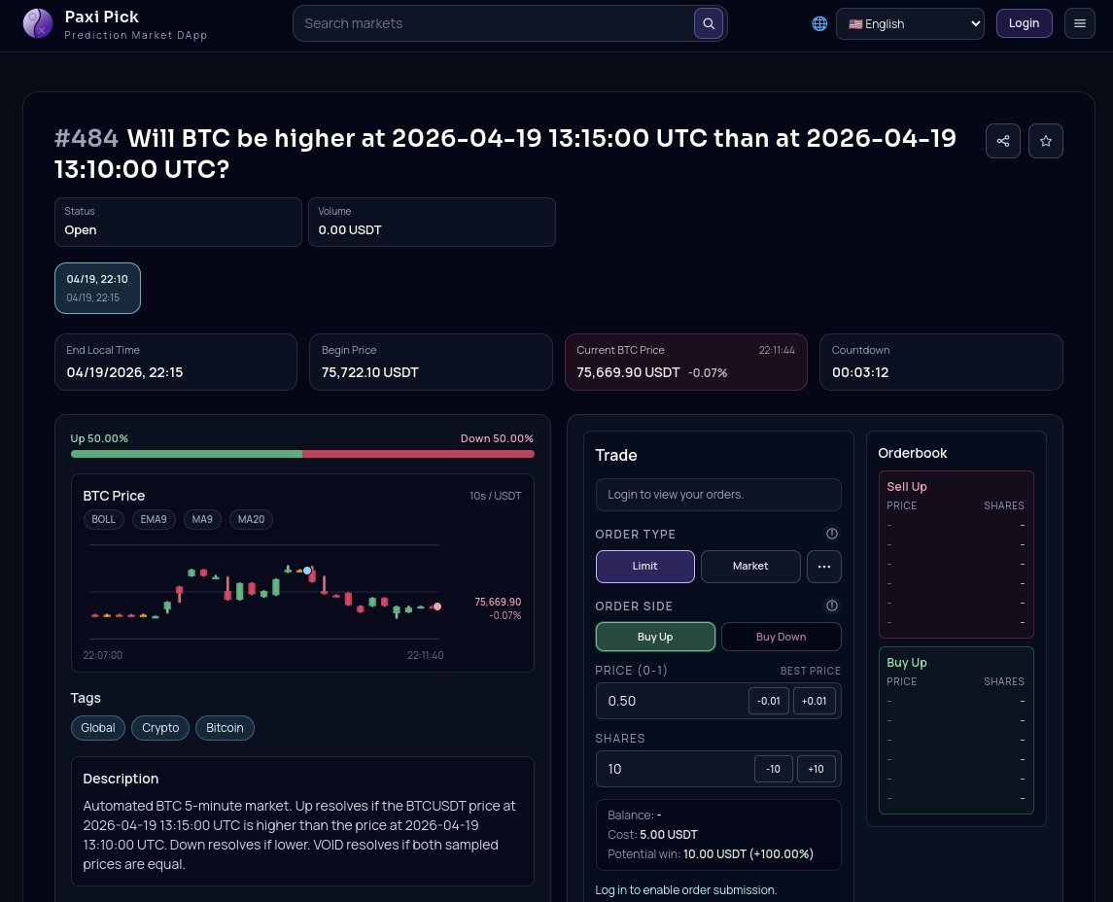
Task: Choose Buy Down order side
Action: 781,637
